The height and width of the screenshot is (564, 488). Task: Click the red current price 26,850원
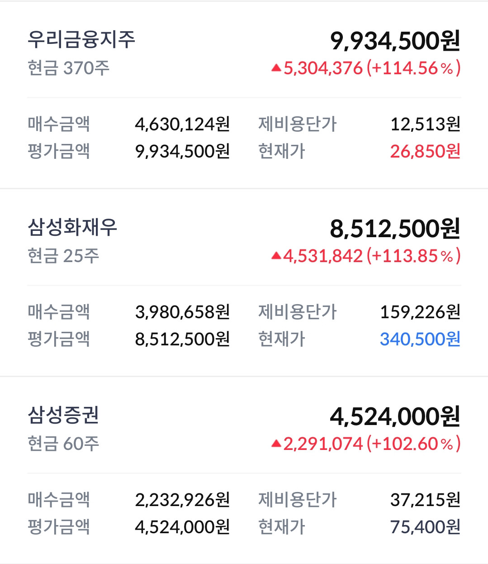[425, 152]
